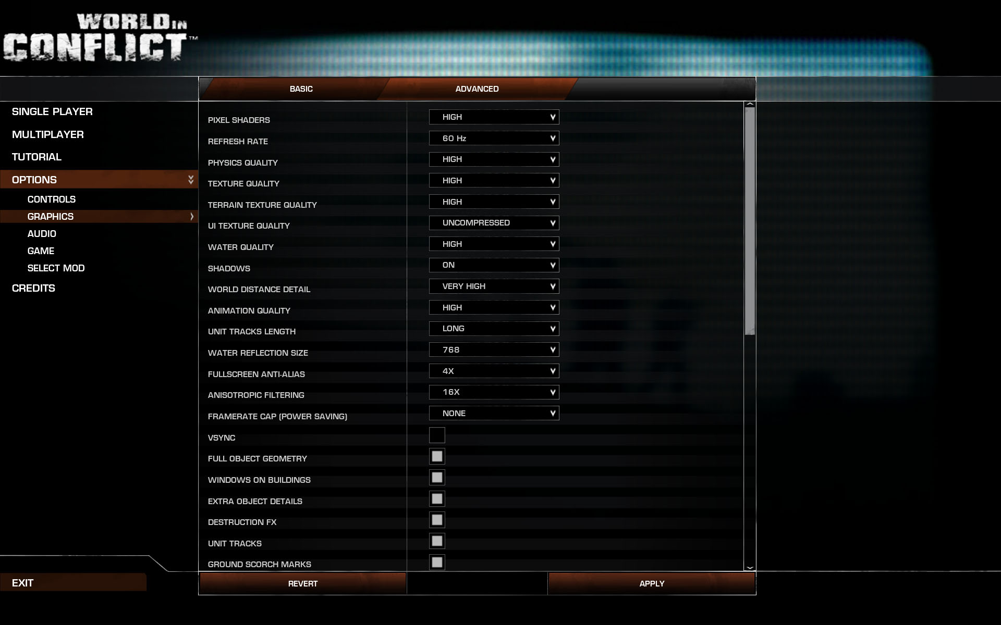
Task: Change PHYSICS QUALITY dropdown setting
Action: (494, 159)
